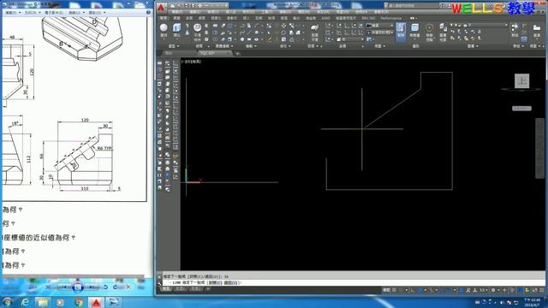
Task: Open the File menu in photo viewer
Action: tap(12, 12)
